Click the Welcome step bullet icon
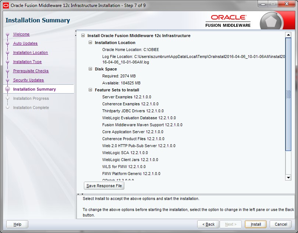Viewport: 298px width, 233px height. (7, 34)
